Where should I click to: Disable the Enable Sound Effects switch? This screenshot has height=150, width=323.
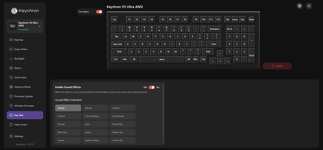(x=152, y=87)
